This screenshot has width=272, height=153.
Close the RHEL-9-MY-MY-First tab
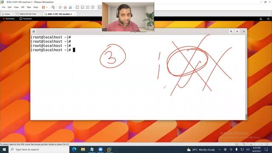click(x=41, y=14)
